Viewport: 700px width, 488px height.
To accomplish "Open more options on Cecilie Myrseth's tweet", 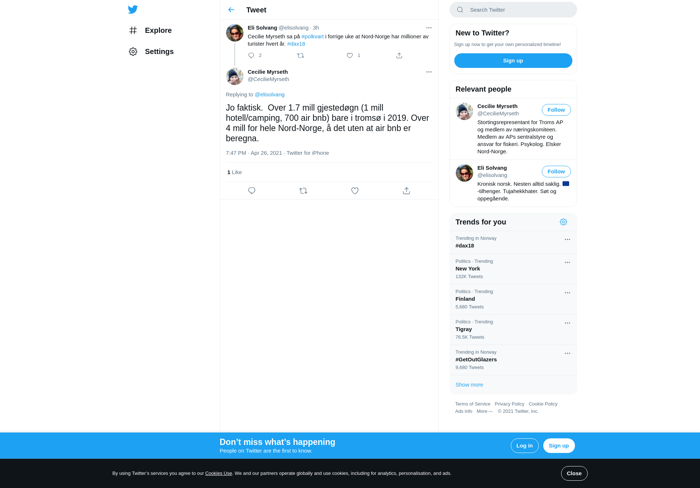I will [429, 72].
